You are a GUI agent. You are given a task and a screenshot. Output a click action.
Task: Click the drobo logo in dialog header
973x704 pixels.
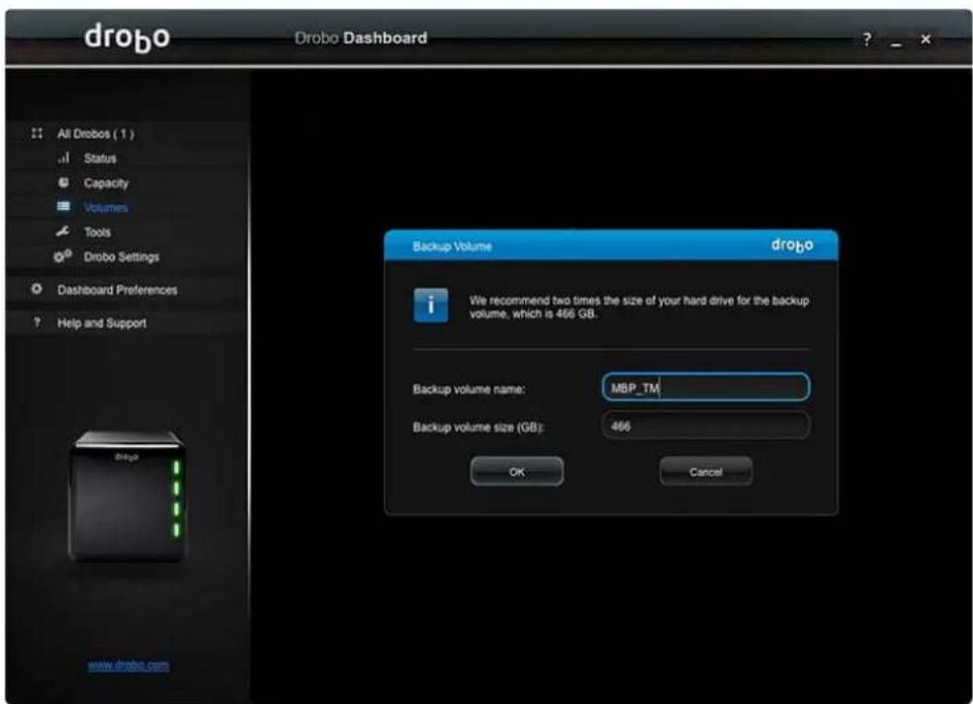pyautogui.click(x=792, y=245)
